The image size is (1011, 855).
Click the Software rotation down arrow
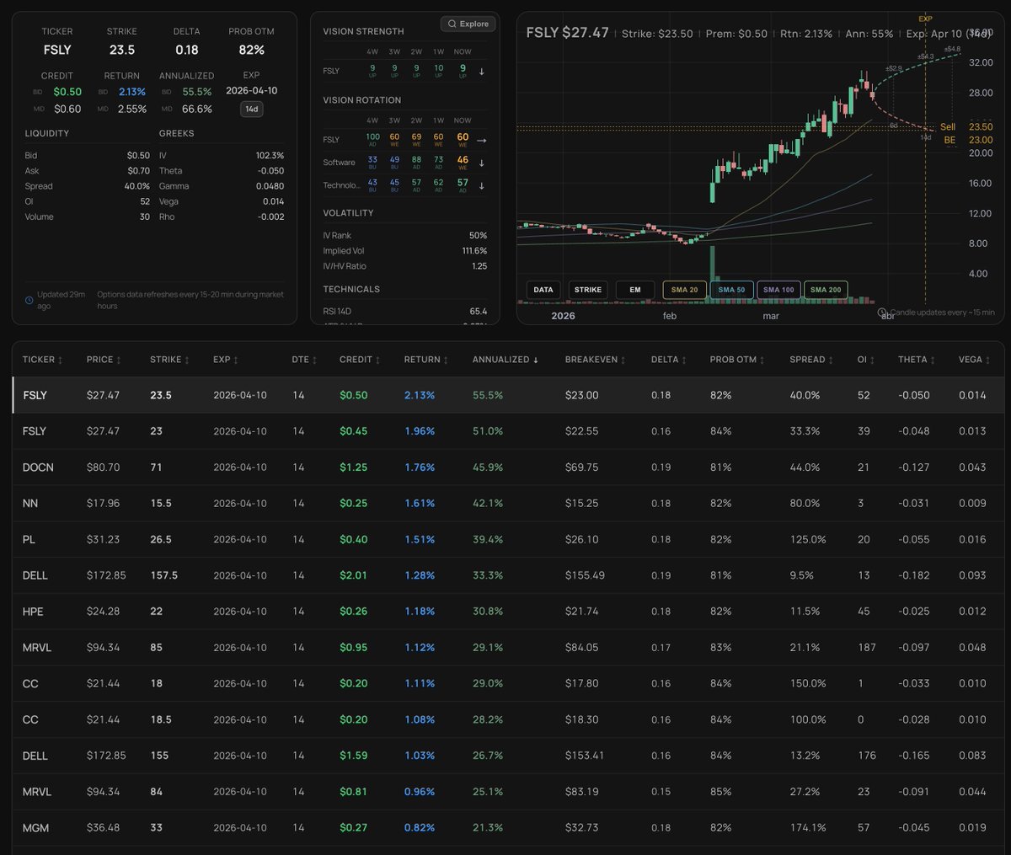point(482,163)
